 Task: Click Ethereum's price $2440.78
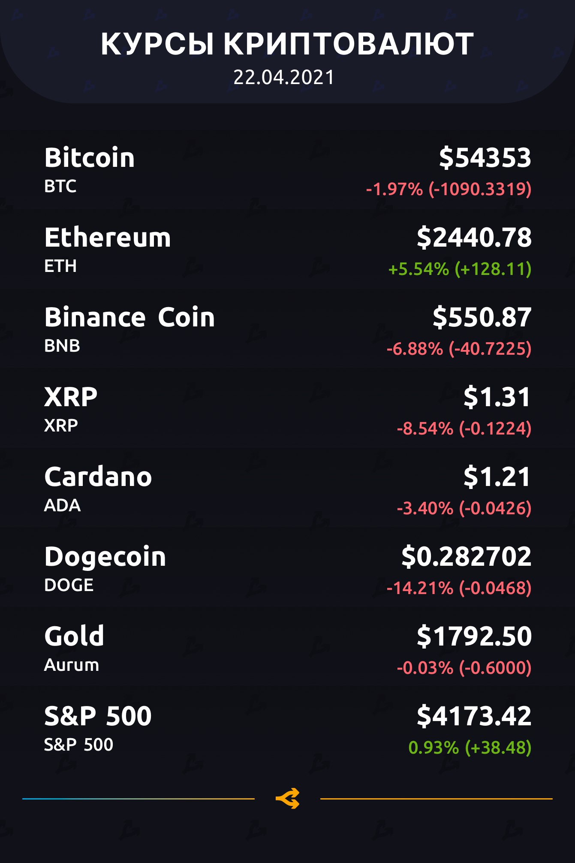pos(474,237)
